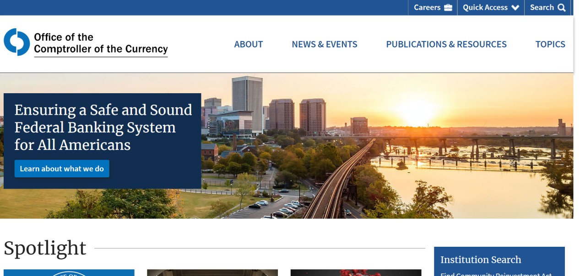Viewport: 580px width, 276px height.
Task: Click the OCC circular logo icon
Action: point(17,42)
